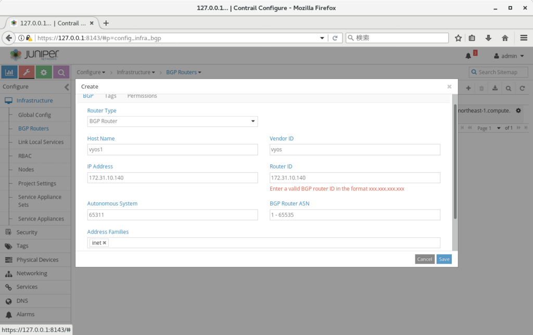Screen dimensions: 533x335
Task: Open the Router Type dropdown
Action: coord(172,121)
